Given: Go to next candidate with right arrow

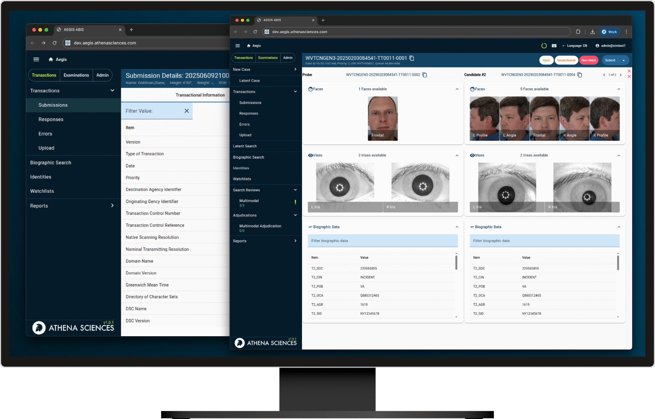Looking at the screenshot, I should point(620,75).
